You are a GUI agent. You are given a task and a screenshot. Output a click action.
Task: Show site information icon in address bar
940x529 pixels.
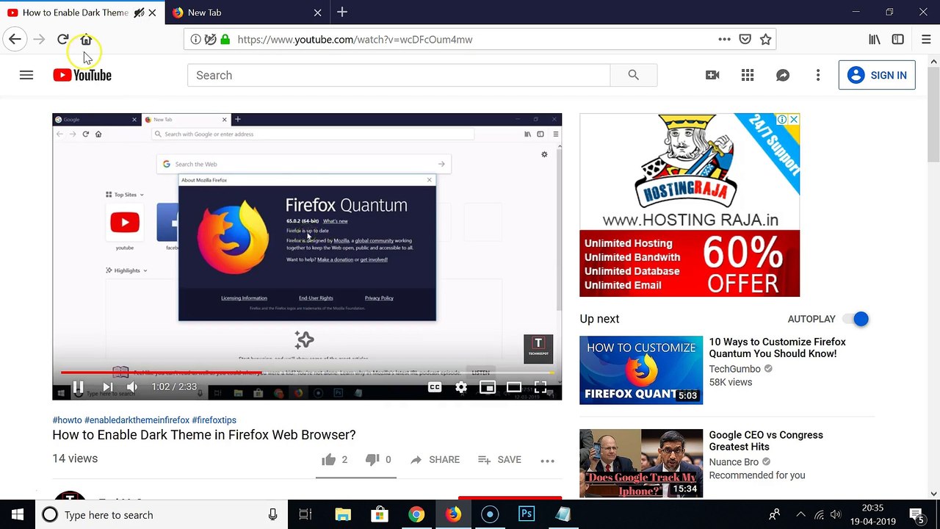click(x=195, y=40)
